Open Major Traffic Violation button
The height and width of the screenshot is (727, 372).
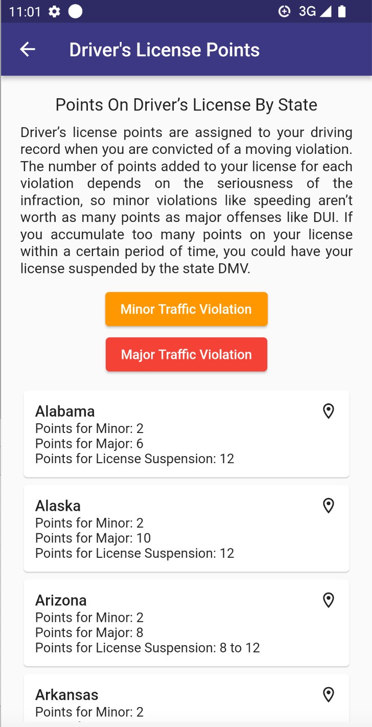tap(187, 354)
